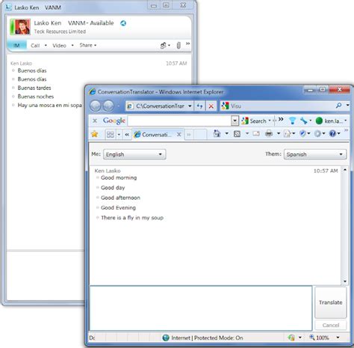
Task: Click the translator conversation scrollbar up arrow
Action: tap(345, 170)
